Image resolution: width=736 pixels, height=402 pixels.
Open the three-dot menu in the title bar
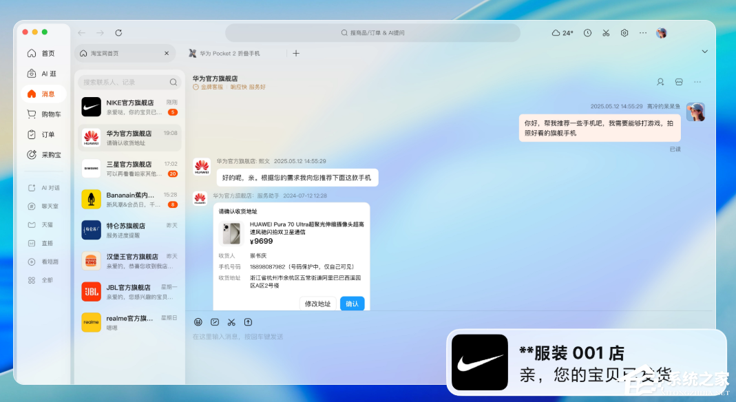coord(642,32)
